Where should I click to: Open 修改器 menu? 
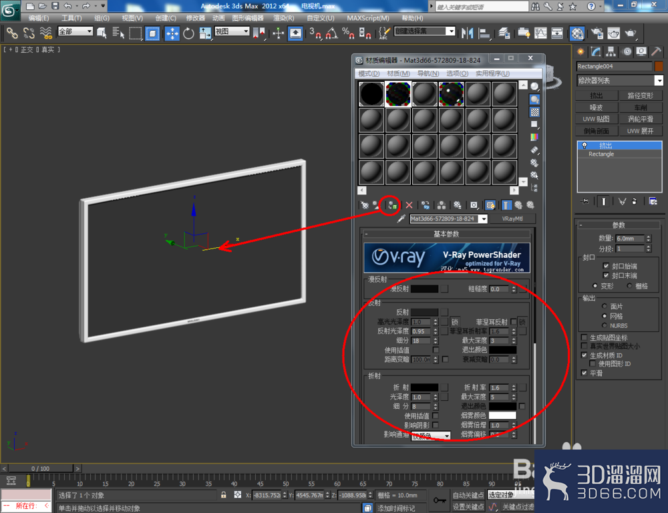[196, 18]
